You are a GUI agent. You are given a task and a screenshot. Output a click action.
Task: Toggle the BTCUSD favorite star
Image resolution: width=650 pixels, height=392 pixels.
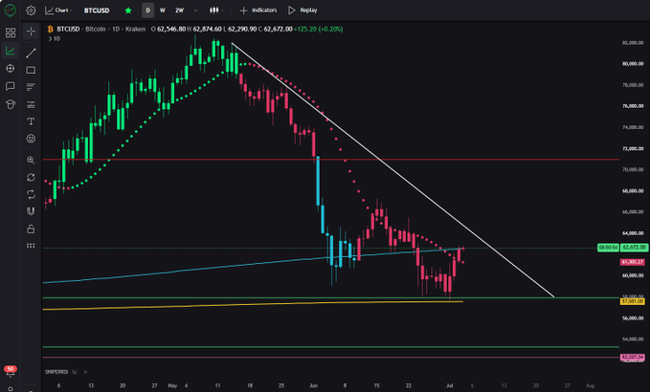point(128,11)
